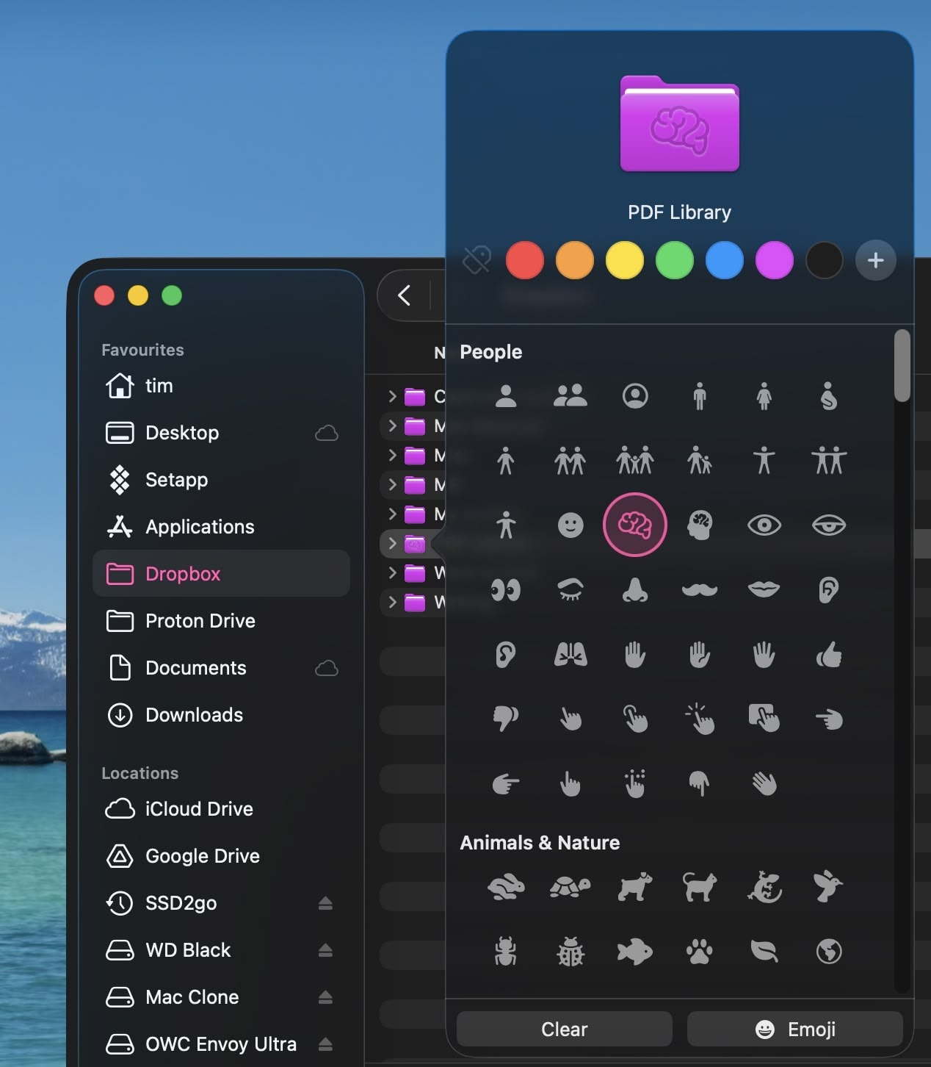Select the turtle icon in Animals & Nature

[x=570, y=887]
